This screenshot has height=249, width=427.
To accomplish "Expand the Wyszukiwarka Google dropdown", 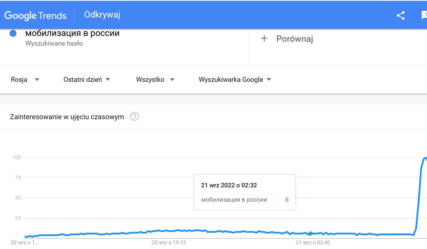I will click(234, 79).
